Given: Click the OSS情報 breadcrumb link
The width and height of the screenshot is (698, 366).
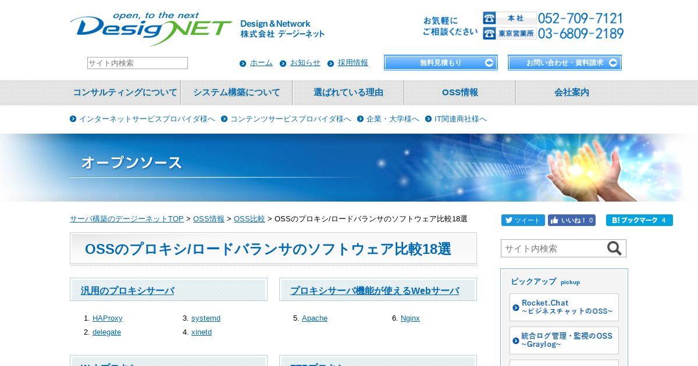Looking at the screenshot, I should click(209, 219).
